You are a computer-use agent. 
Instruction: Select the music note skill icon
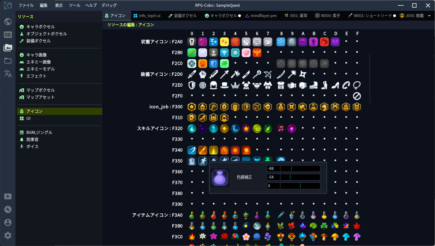pos(281,128)
